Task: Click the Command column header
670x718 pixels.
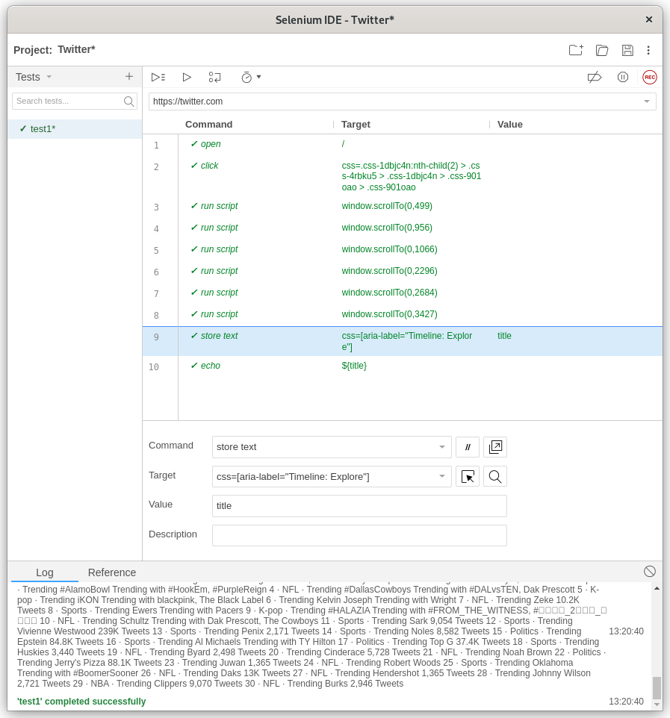Action: pyautogui.click(x=208, y=125)
